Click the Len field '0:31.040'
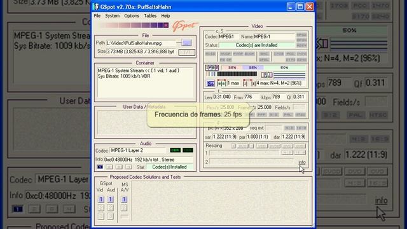Viewport: 407px width, 229px height. [222, 97]
